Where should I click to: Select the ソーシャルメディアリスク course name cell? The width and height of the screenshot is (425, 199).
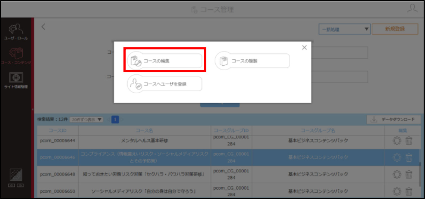[x=145, y=191]
